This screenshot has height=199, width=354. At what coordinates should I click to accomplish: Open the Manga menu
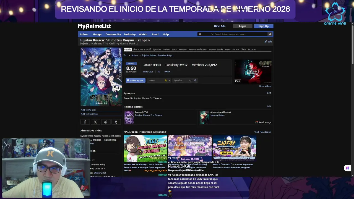pyautogui.click(x=97, y=34)
